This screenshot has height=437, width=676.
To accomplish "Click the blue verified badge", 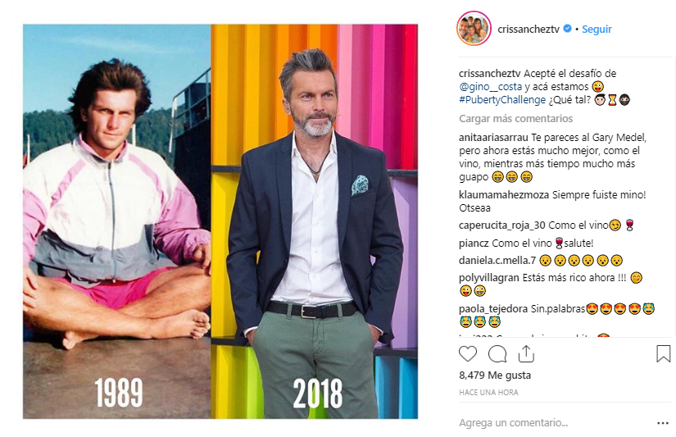I will (568, 29).
